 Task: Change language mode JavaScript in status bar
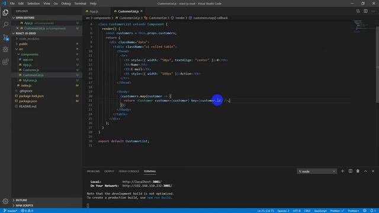320,211
